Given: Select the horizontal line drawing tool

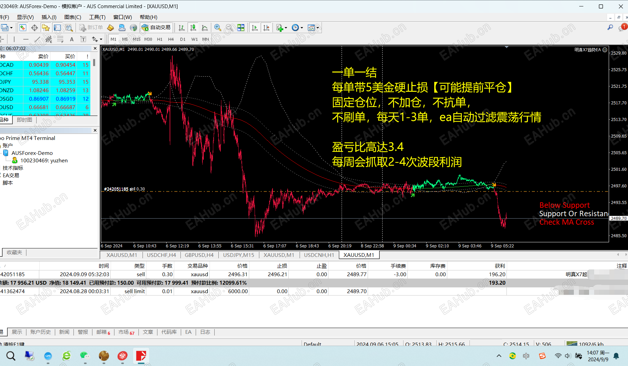Looking at the screenshot, I should pos(26,39).
